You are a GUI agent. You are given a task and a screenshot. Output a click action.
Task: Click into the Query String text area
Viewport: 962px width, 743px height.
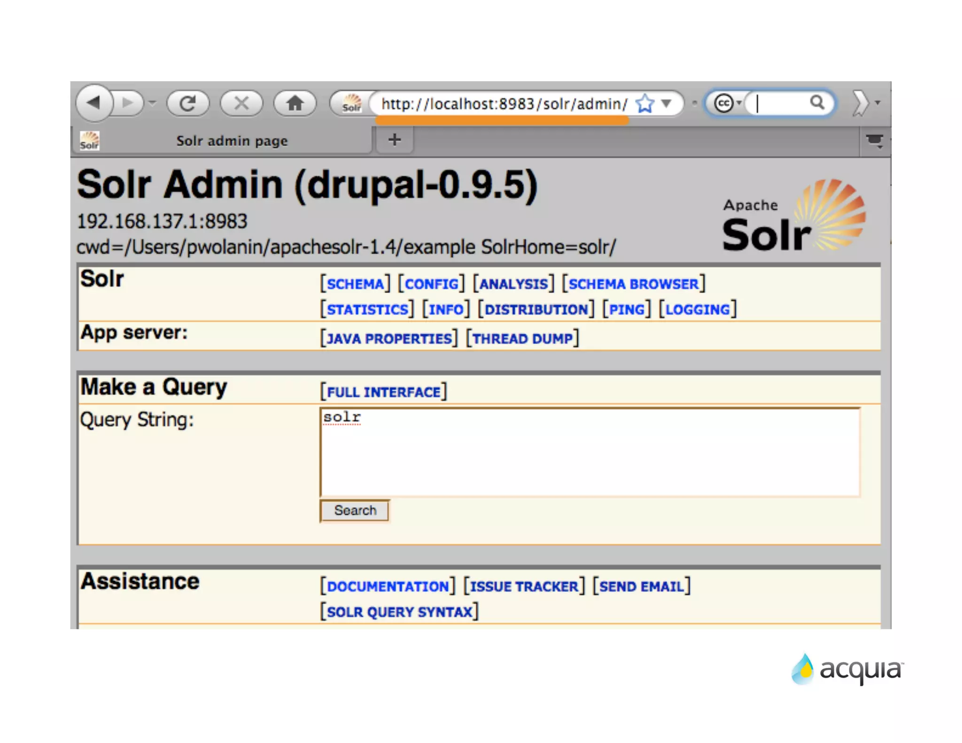[x=590, y=452]
